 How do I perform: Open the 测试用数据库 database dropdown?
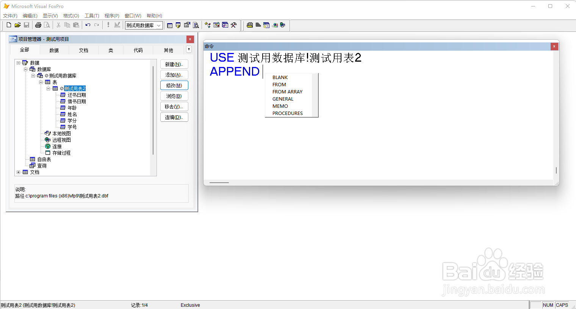159,25
